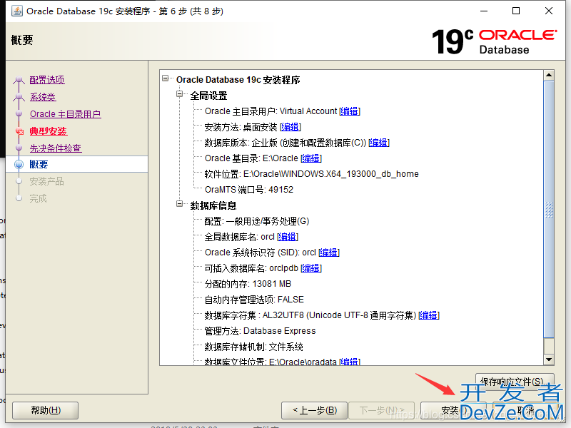Select the current 概要 step
Screen dimensions: 571x428
coord(39,164)
